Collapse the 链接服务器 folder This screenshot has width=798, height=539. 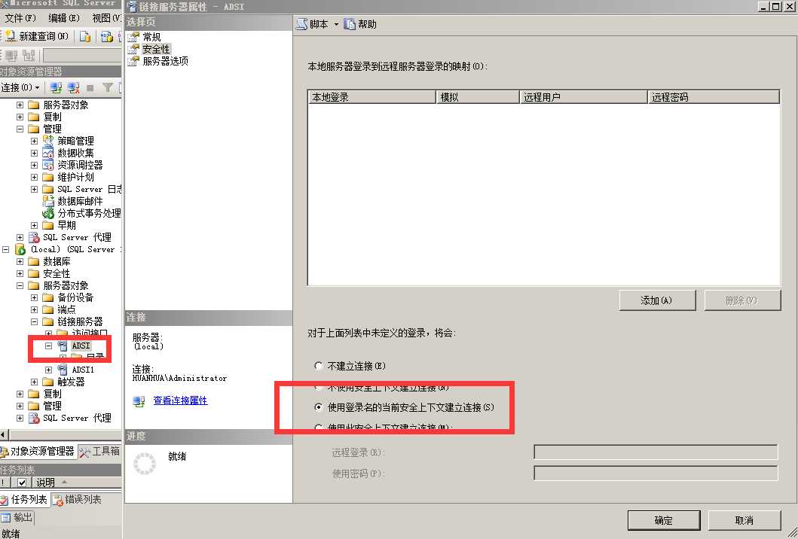34,322
